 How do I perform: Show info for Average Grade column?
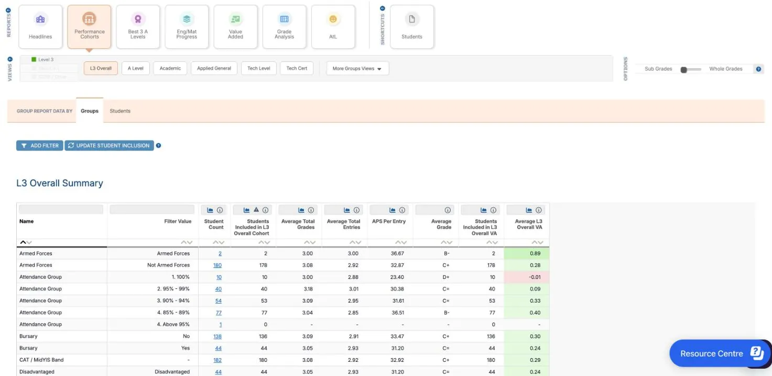click(448, 210)
